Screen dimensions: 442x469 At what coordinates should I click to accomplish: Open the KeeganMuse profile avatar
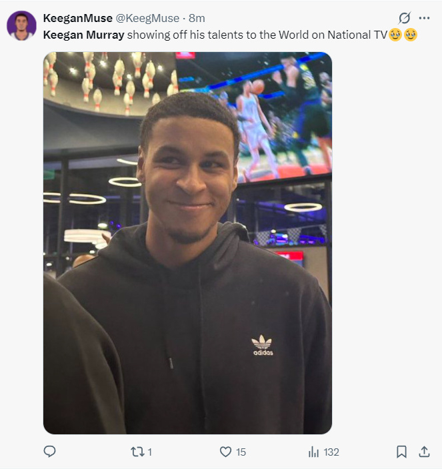(21, 25)
